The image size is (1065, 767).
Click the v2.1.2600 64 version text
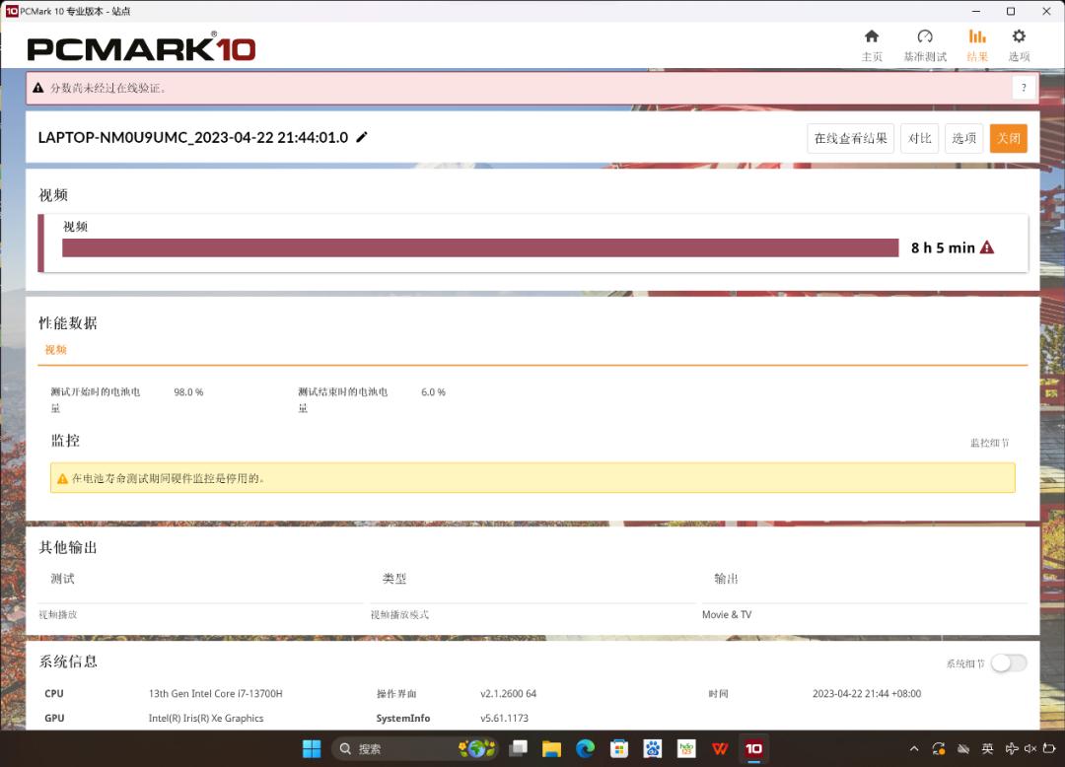tap(508, 694)
